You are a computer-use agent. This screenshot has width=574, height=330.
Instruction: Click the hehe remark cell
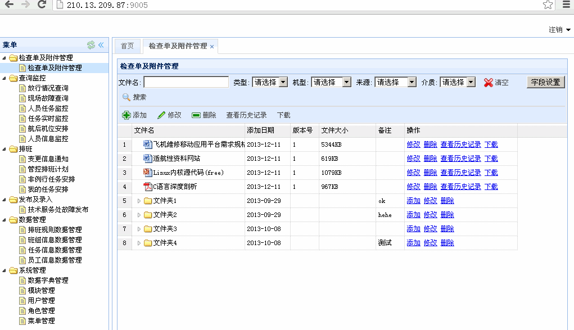390,215
